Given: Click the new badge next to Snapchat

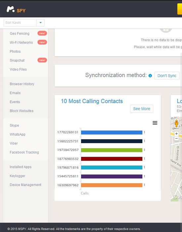Looking at the screenshot, I should [x=42, y=60].
